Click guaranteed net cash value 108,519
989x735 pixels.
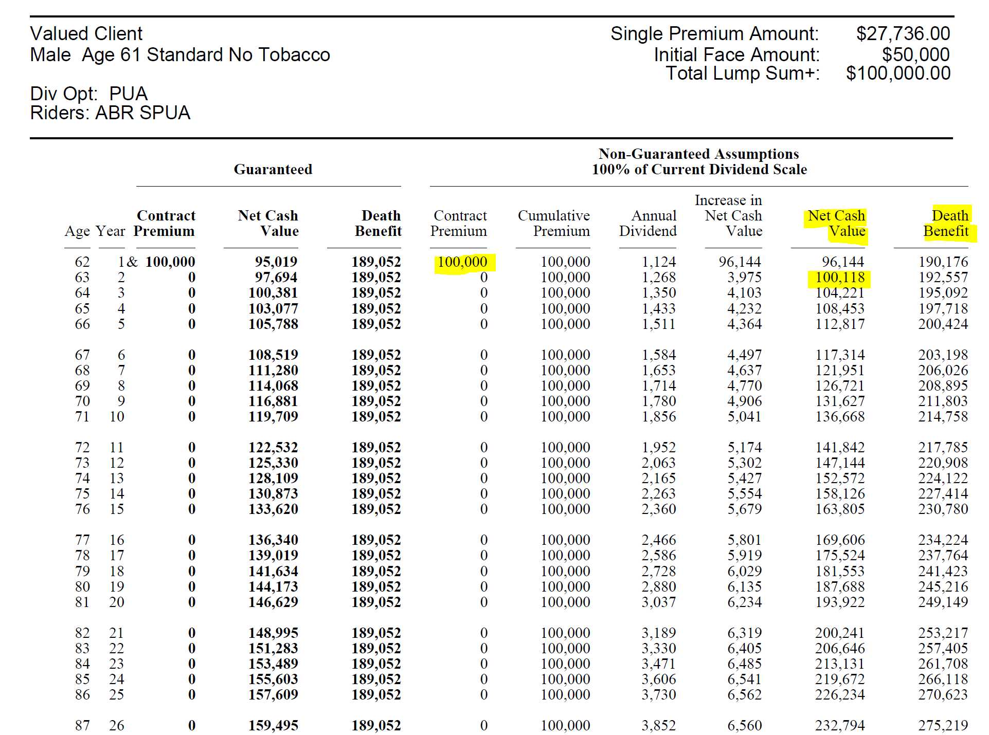(x=273, y=355)
